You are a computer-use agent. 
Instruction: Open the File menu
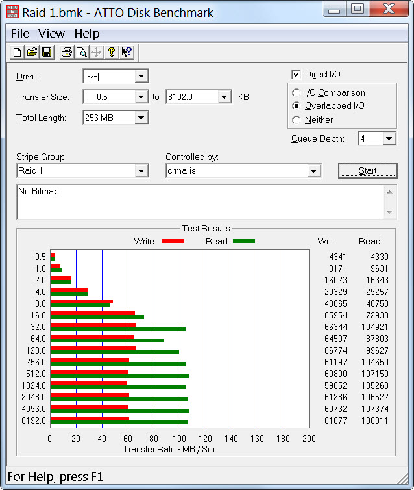coord(20,33)
